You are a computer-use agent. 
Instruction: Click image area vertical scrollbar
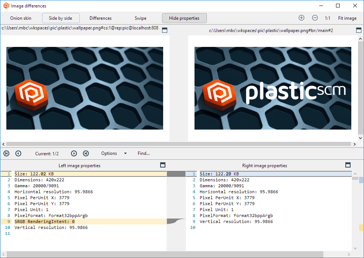coord(360,88)
